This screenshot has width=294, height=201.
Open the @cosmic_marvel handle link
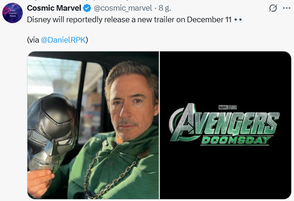click(123, 8)
